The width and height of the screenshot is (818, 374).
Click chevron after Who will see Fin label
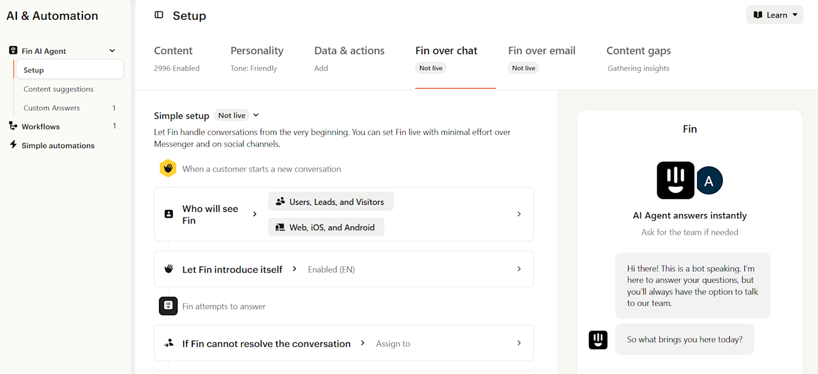point(255,214)
